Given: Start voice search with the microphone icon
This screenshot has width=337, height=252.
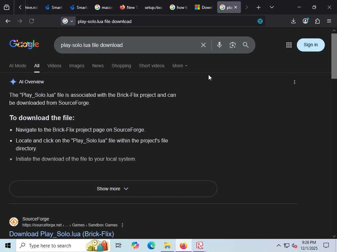Looking at the screenshot, I should (x=219, y=45).
